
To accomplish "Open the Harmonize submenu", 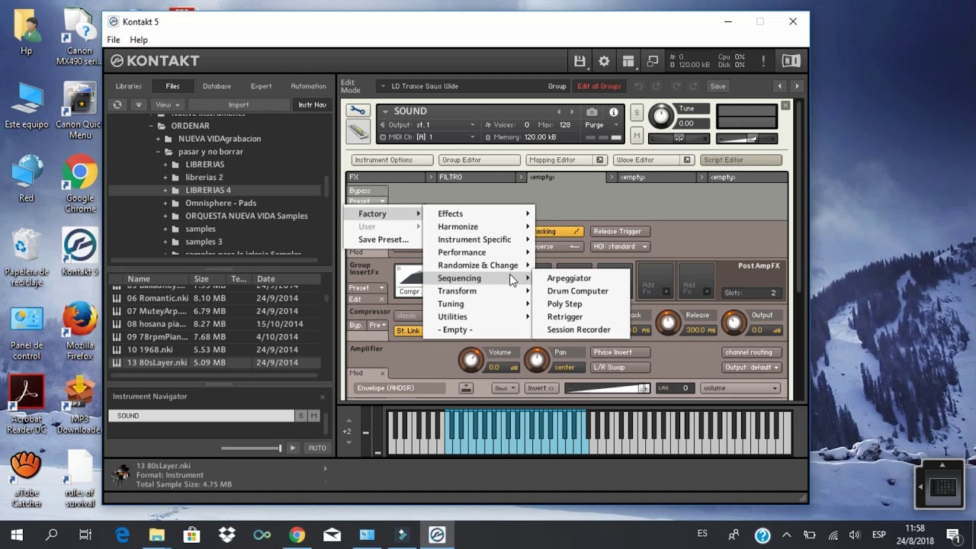I will [479, 226].
